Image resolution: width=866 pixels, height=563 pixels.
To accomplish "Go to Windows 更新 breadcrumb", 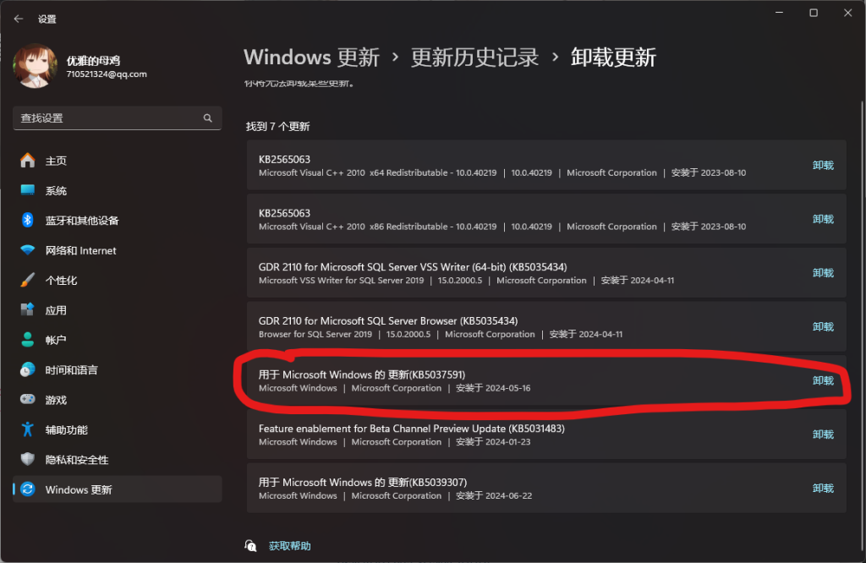I will pos(311,57).
